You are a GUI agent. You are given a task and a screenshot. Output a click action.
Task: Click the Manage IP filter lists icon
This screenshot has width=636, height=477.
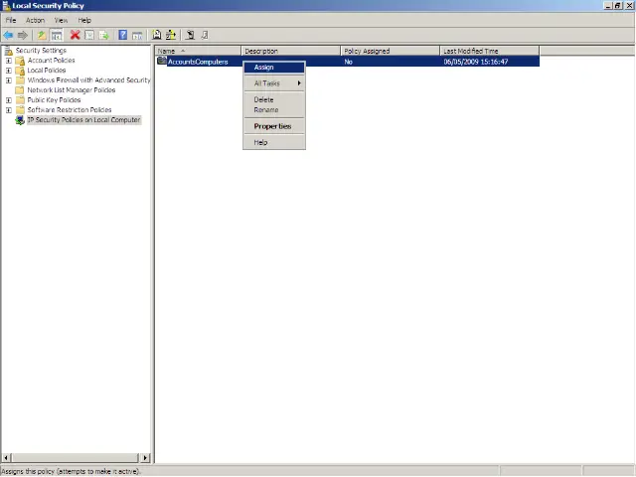171,35
